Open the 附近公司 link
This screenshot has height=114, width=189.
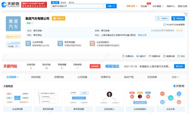pos(142,35)
